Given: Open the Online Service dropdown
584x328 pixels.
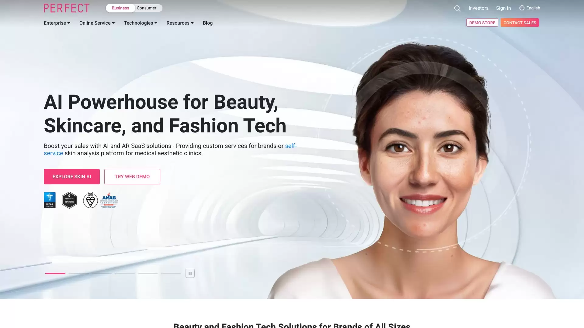Looking at the screenshot, I should pyautogui.click(x=97, y=23).
